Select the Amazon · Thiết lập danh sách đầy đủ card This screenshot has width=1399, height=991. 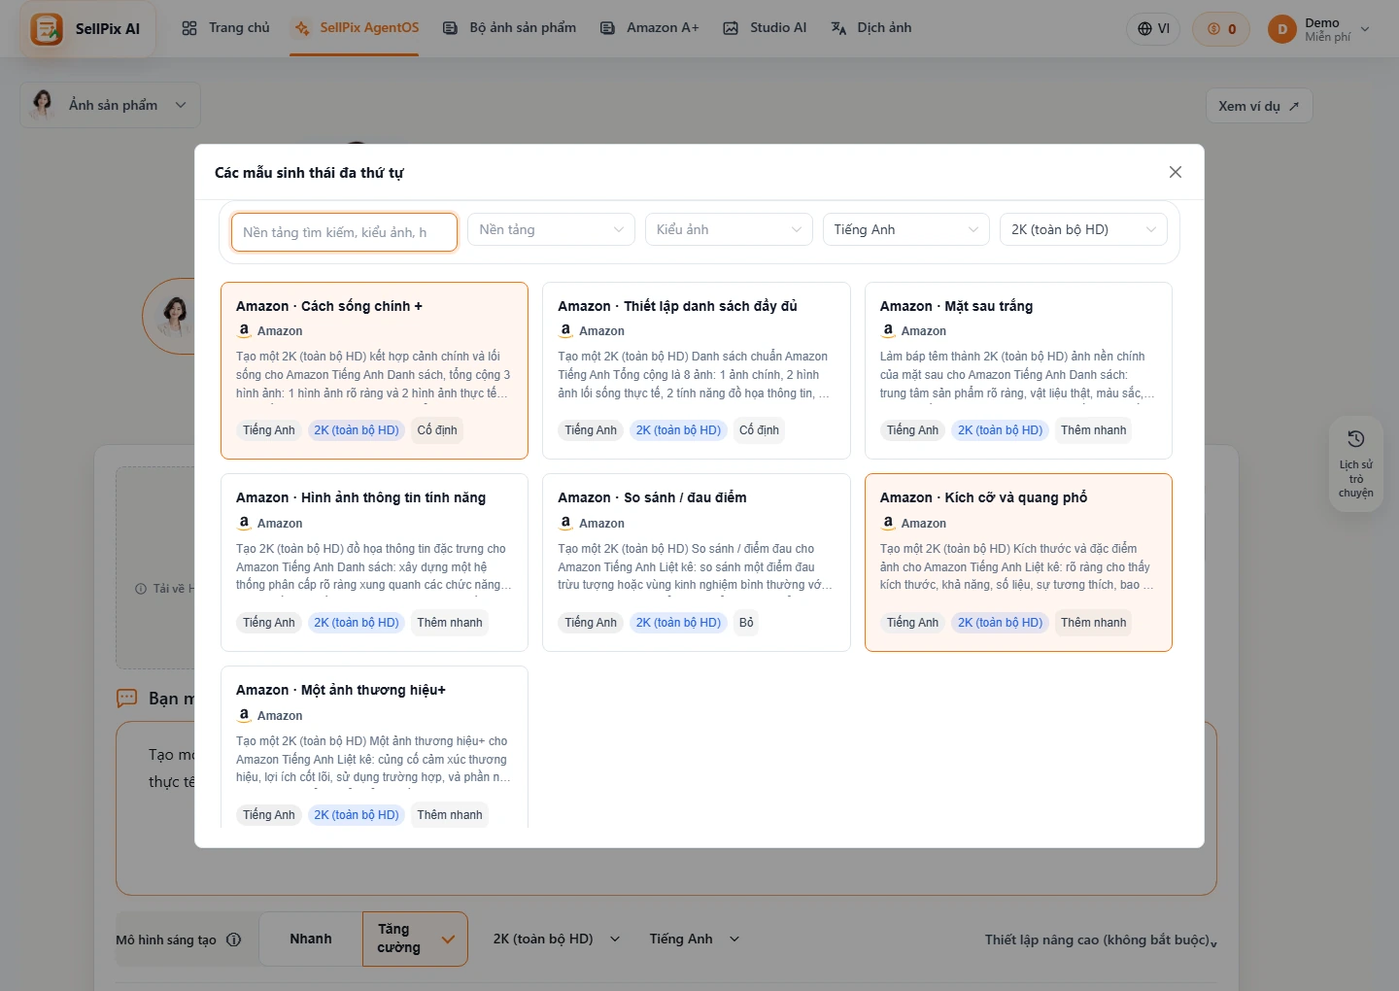697,370
